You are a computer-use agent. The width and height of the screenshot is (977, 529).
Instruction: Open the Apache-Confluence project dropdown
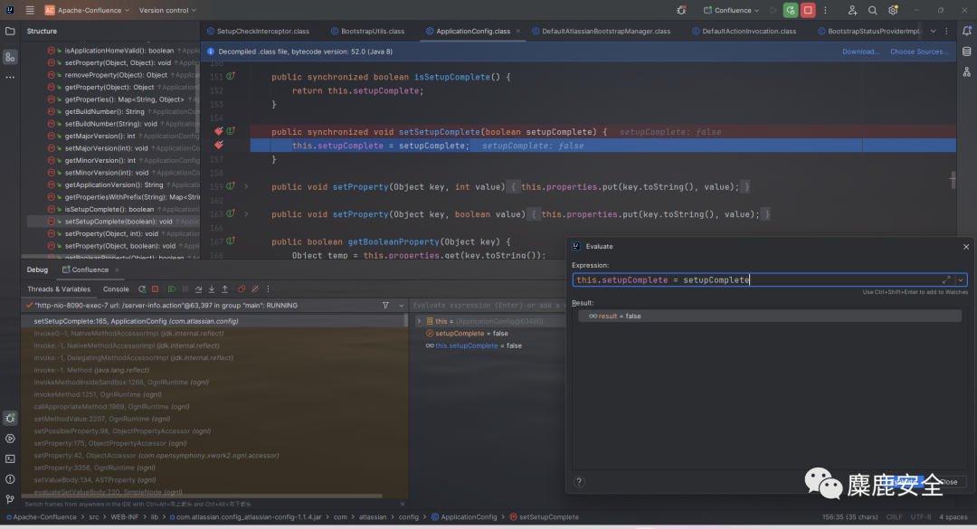point(87,11)
